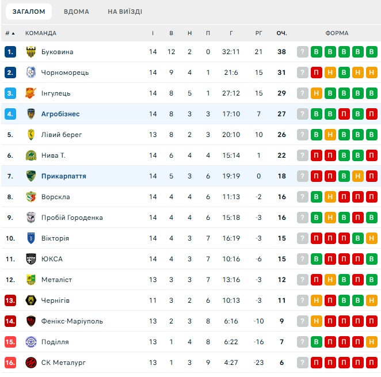
Task: Open the Нива Т. team link
Action: coord(54,155)
